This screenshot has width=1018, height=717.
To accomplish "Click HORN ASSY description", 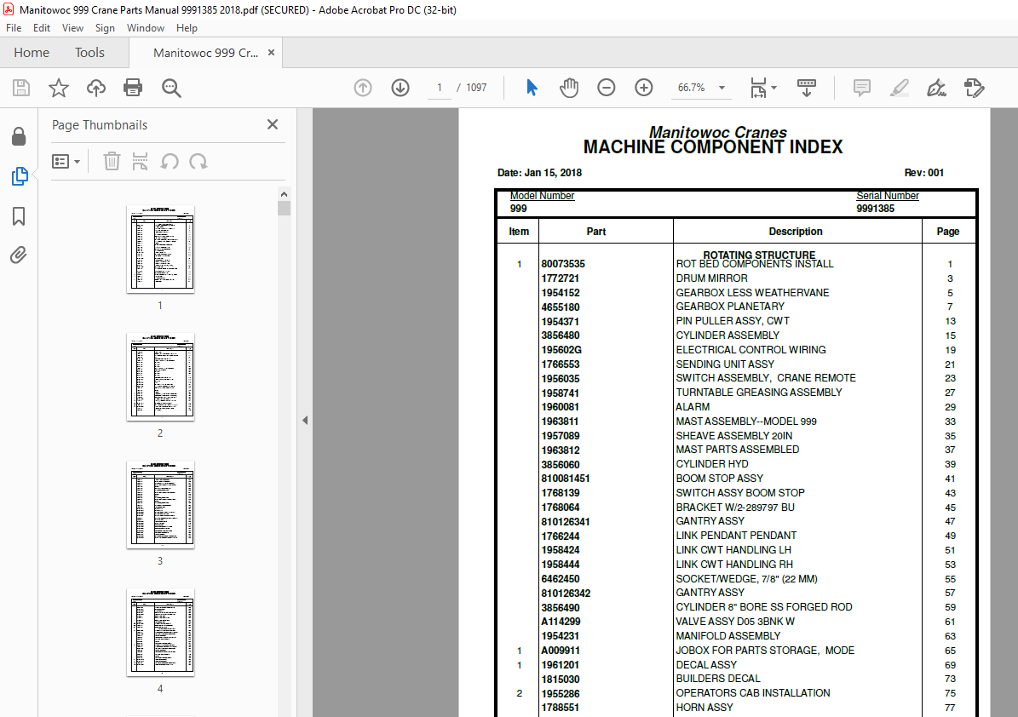I will (x=705, y=708).
